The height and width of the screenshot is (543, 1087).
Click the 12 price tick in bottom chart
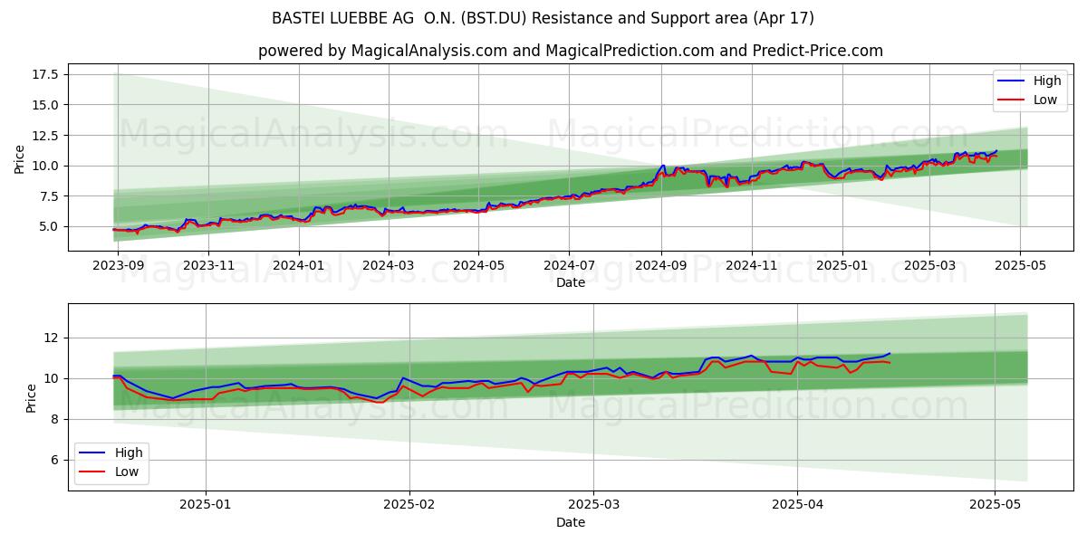(x=53, y=338)
